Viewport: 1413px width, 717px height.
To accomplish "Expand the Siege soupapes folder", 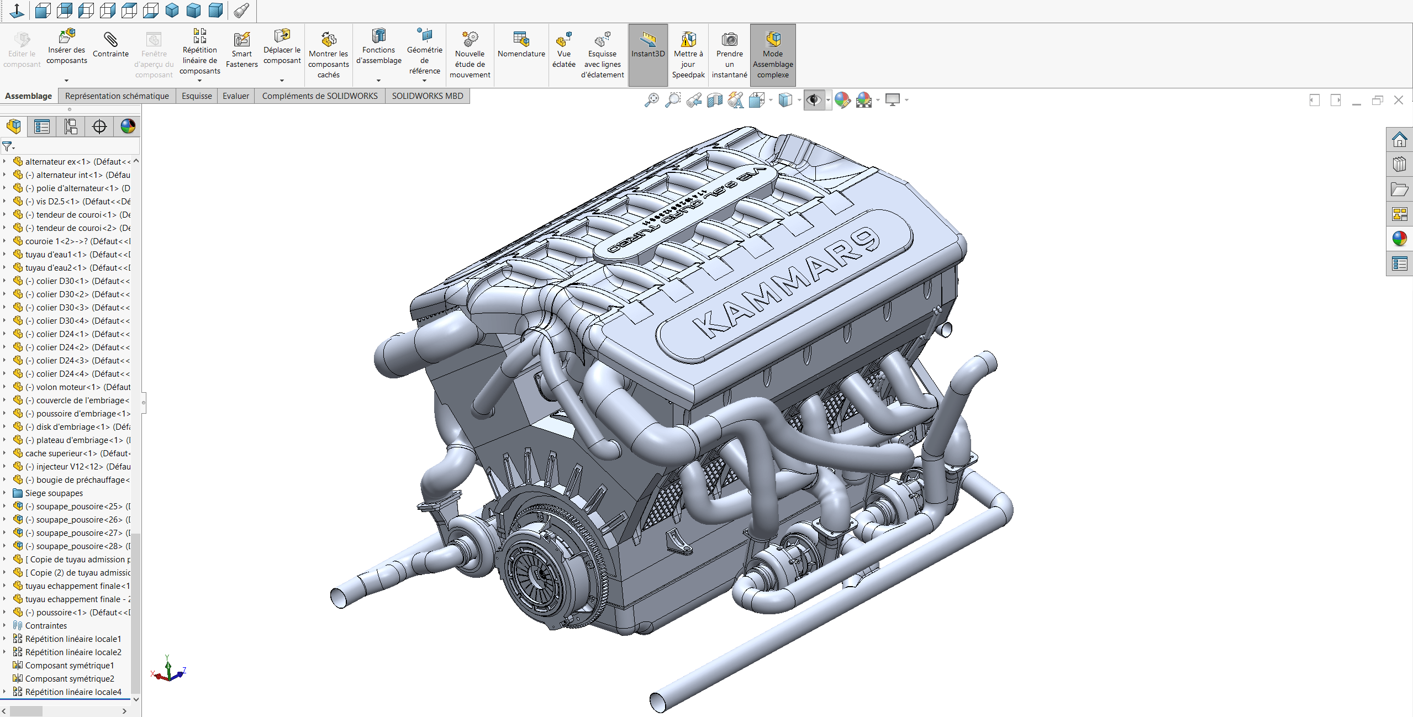I will point(6,493).
